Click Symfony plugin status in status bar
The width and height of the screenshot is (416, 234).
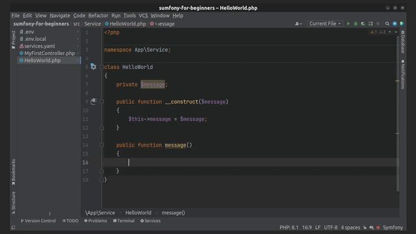393,227
